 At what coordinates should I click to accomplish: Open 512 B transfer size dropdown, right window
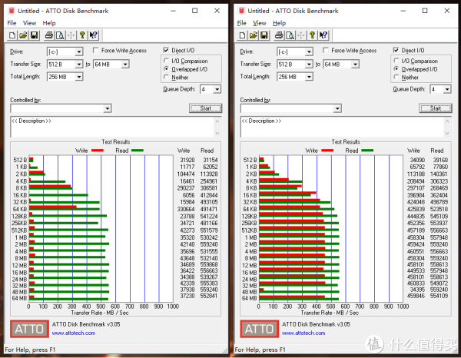[309, 64]
